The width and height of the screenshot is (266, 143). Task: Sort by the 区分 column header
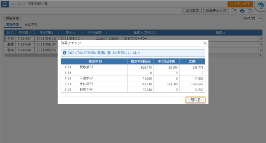click(x=10, y=32)
